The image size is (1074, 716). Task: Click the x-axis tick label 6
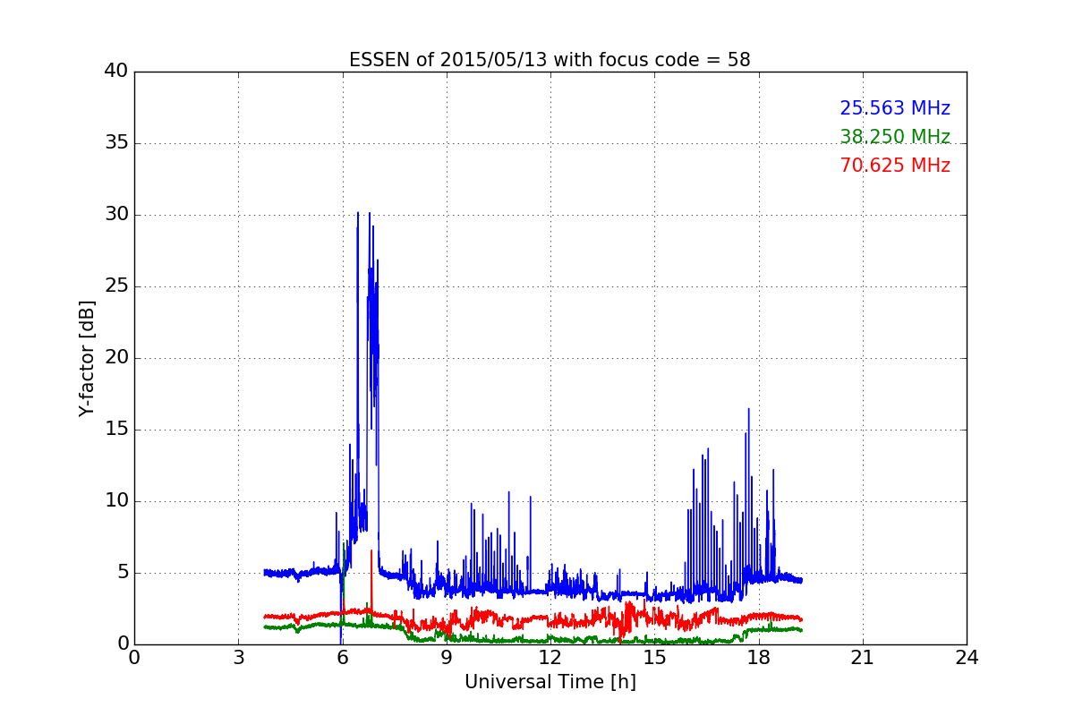tap(342, 658)
